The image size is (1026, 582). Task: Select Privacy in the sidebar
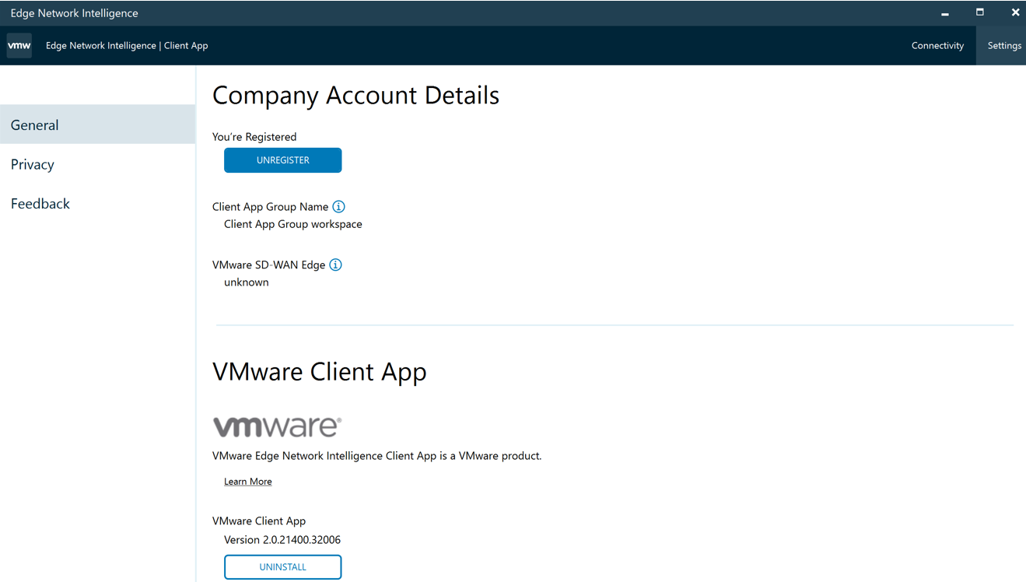coord(97,164)
